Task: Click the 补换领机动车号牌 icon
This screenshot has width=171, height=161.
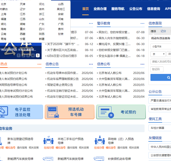Action: click(99, 159)
